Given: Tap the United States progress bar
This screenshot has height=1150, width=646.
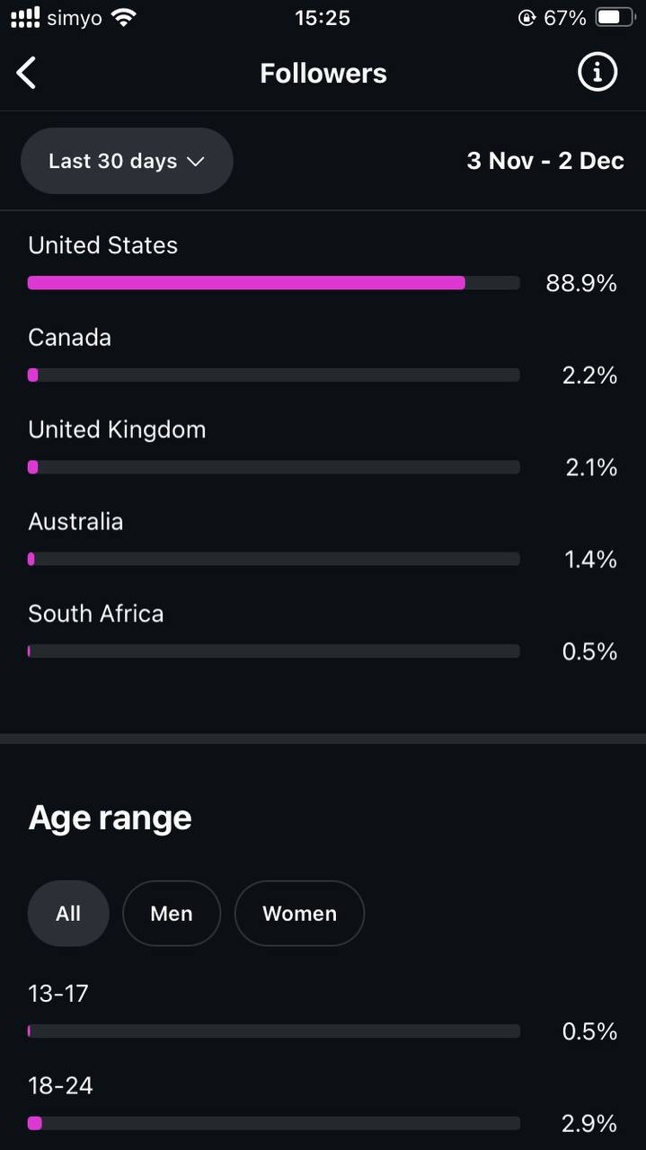Looking at the screenshot, I should click(274, 283).
